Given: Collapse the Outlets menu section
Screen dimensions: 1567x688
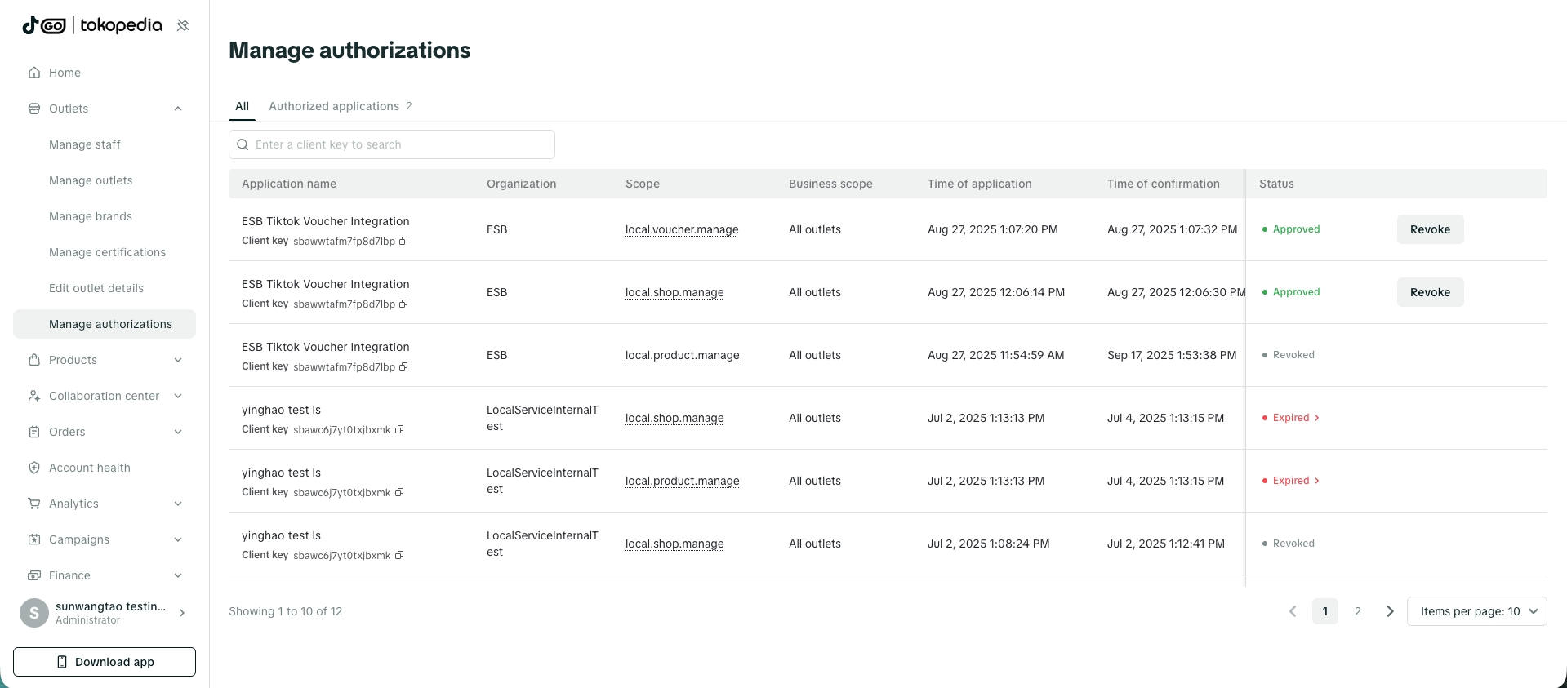Looking at the screenshot, I should [178, 109].
